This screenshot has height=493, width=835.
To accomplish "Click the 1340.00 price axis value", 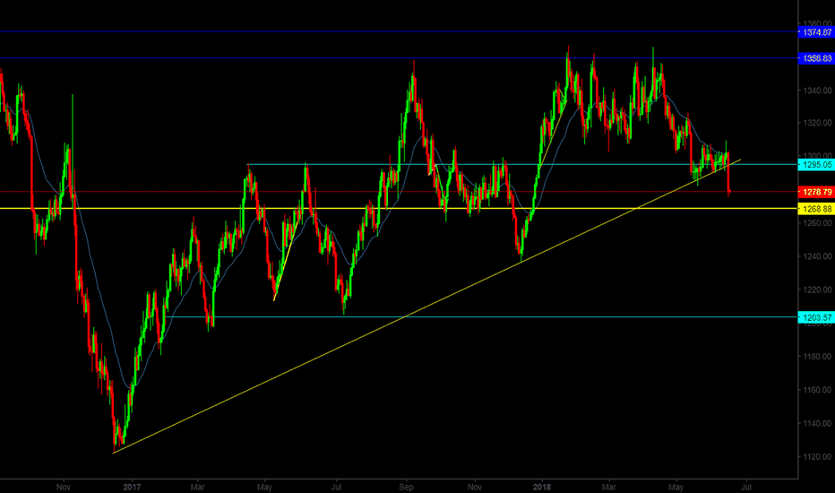I will click(x=817, y=90).
